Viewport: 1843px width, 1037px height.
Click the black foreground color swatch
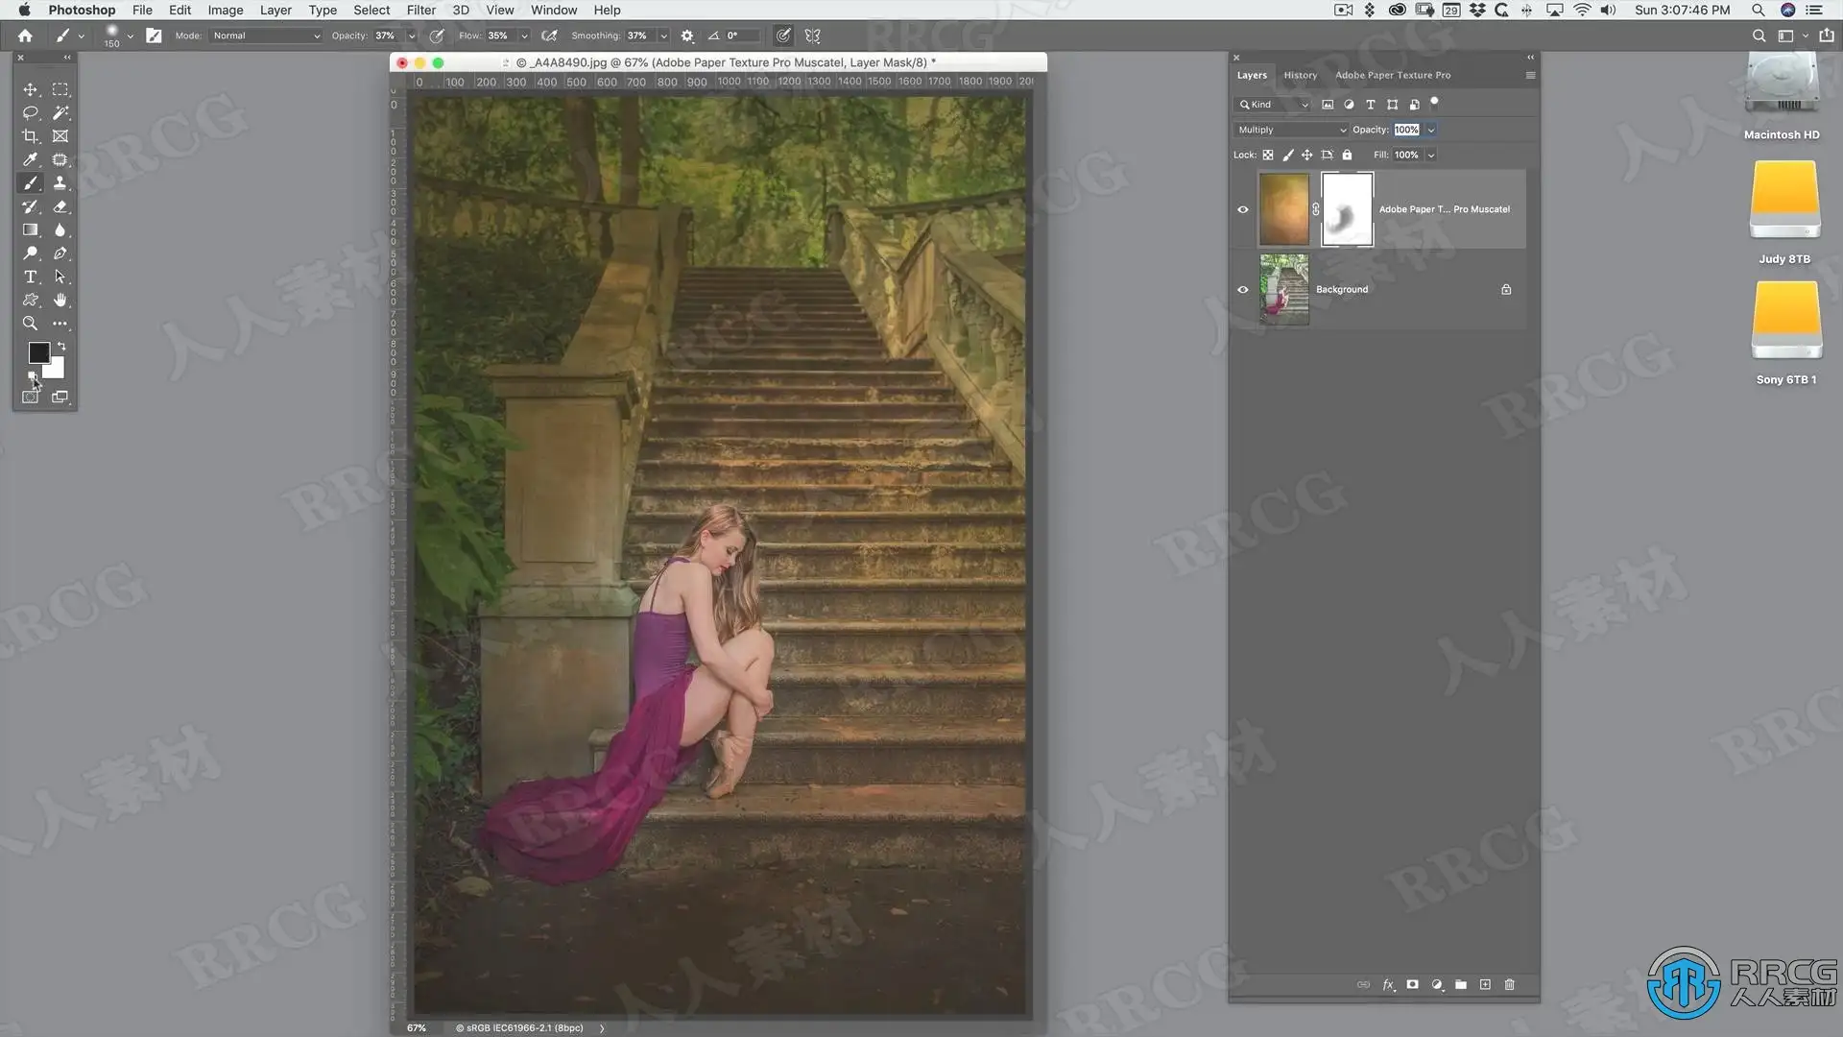(x=38, y=352)
